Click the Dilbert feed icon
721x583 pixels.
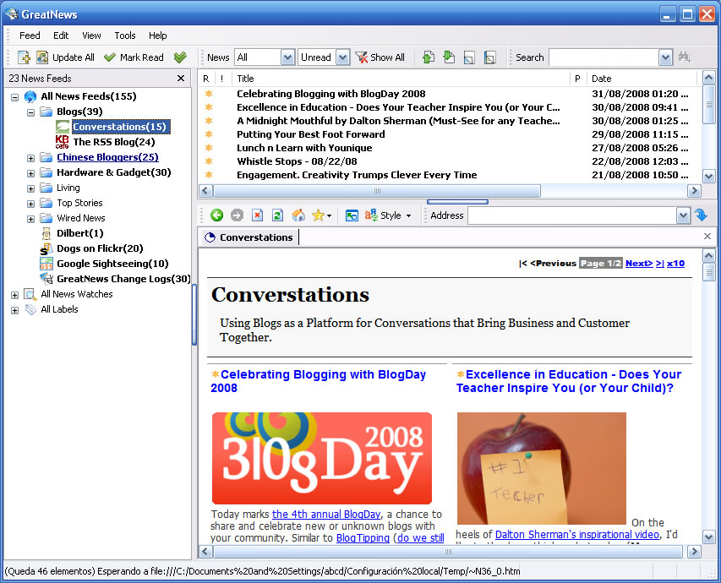point(46,233)
